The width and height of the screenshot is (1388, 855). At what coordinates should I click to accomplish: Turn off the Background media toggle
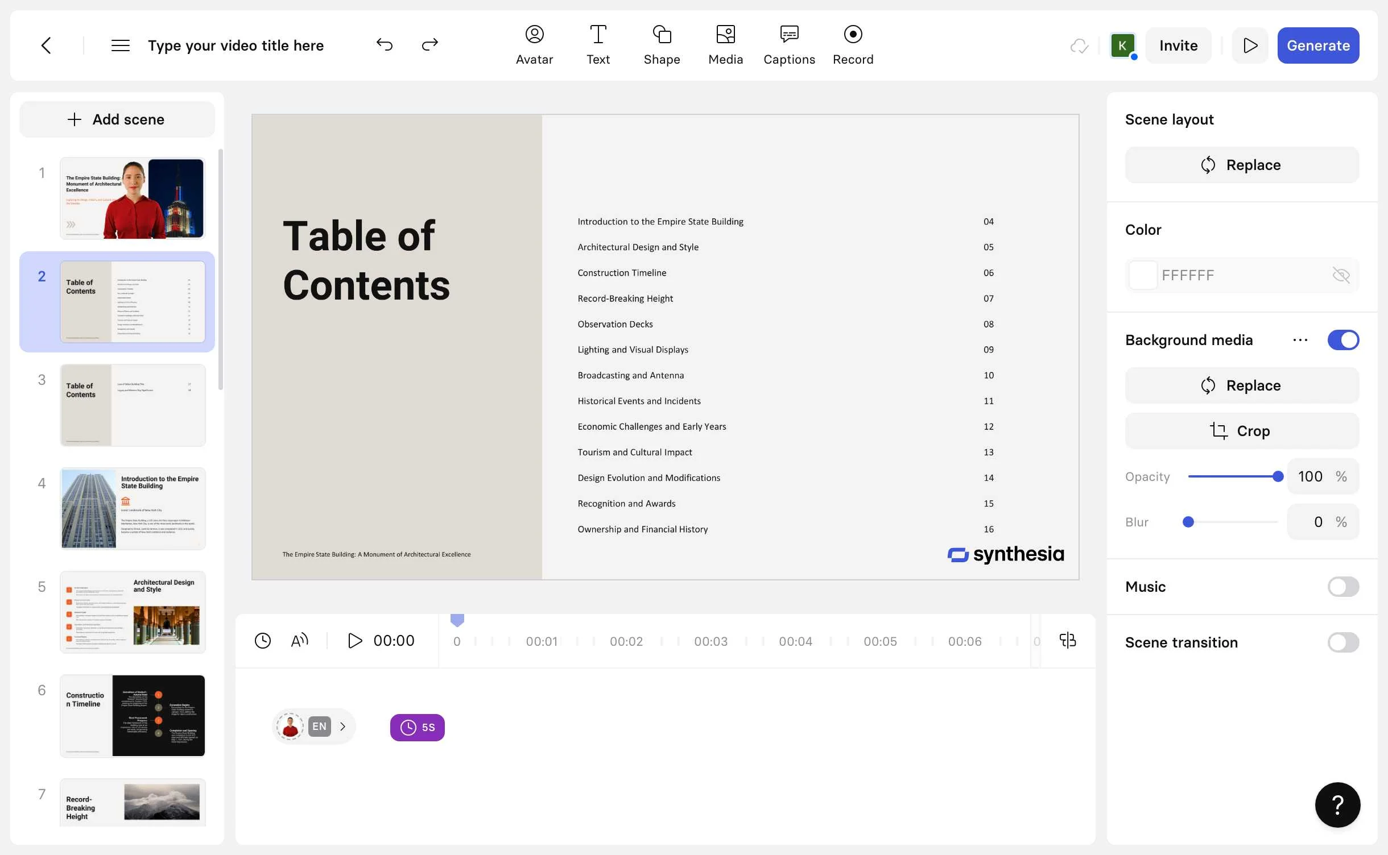point(1343,340)
